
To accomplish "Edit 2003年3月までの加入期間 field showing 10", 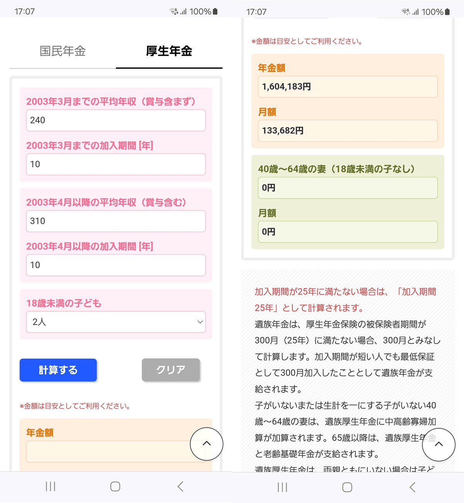I will pyautogui.click(x=116, y=164).
